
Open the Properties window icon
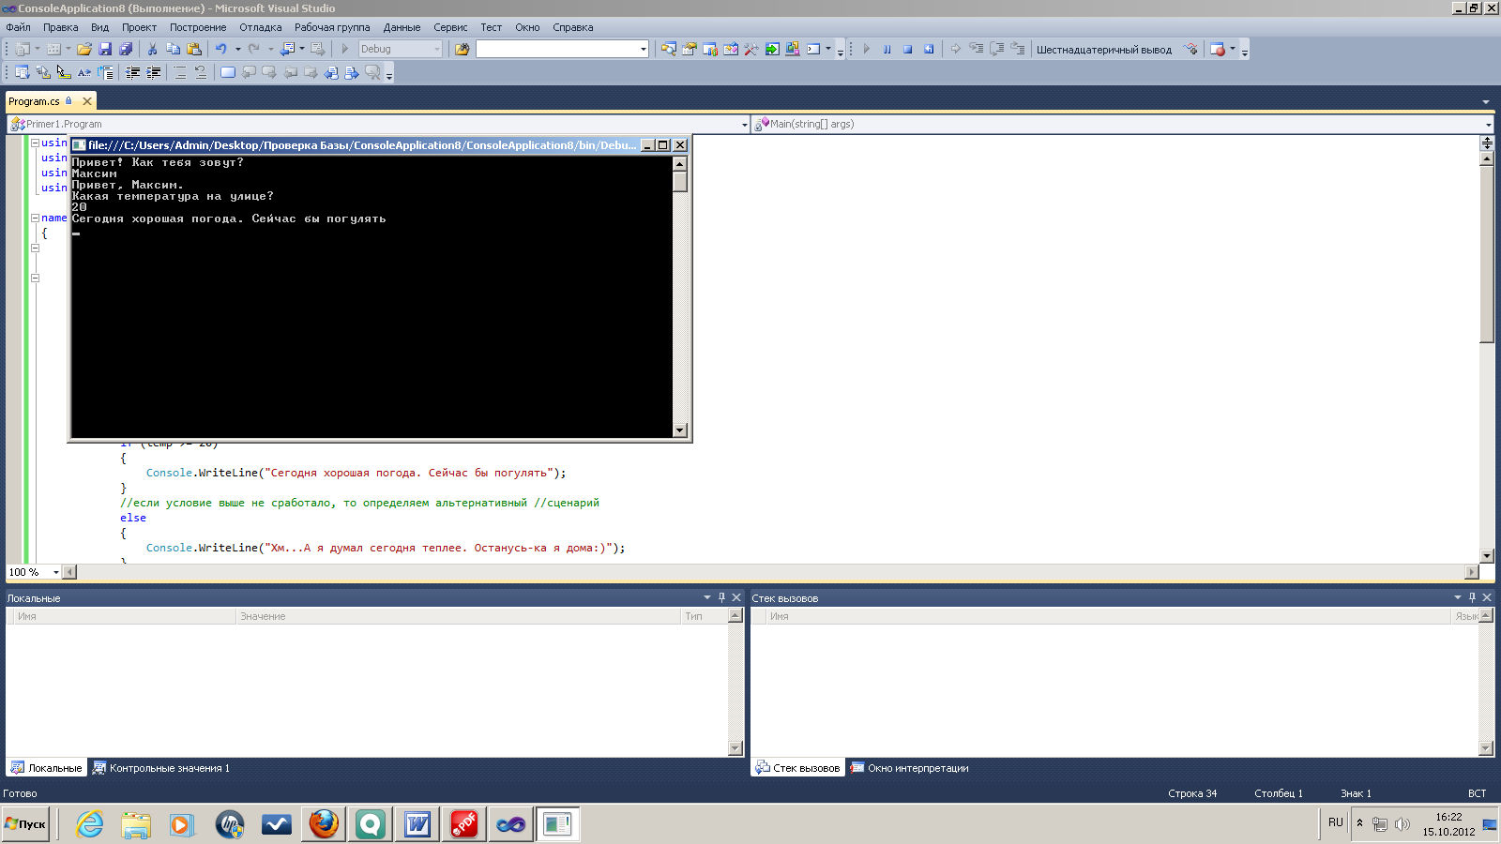690,49
